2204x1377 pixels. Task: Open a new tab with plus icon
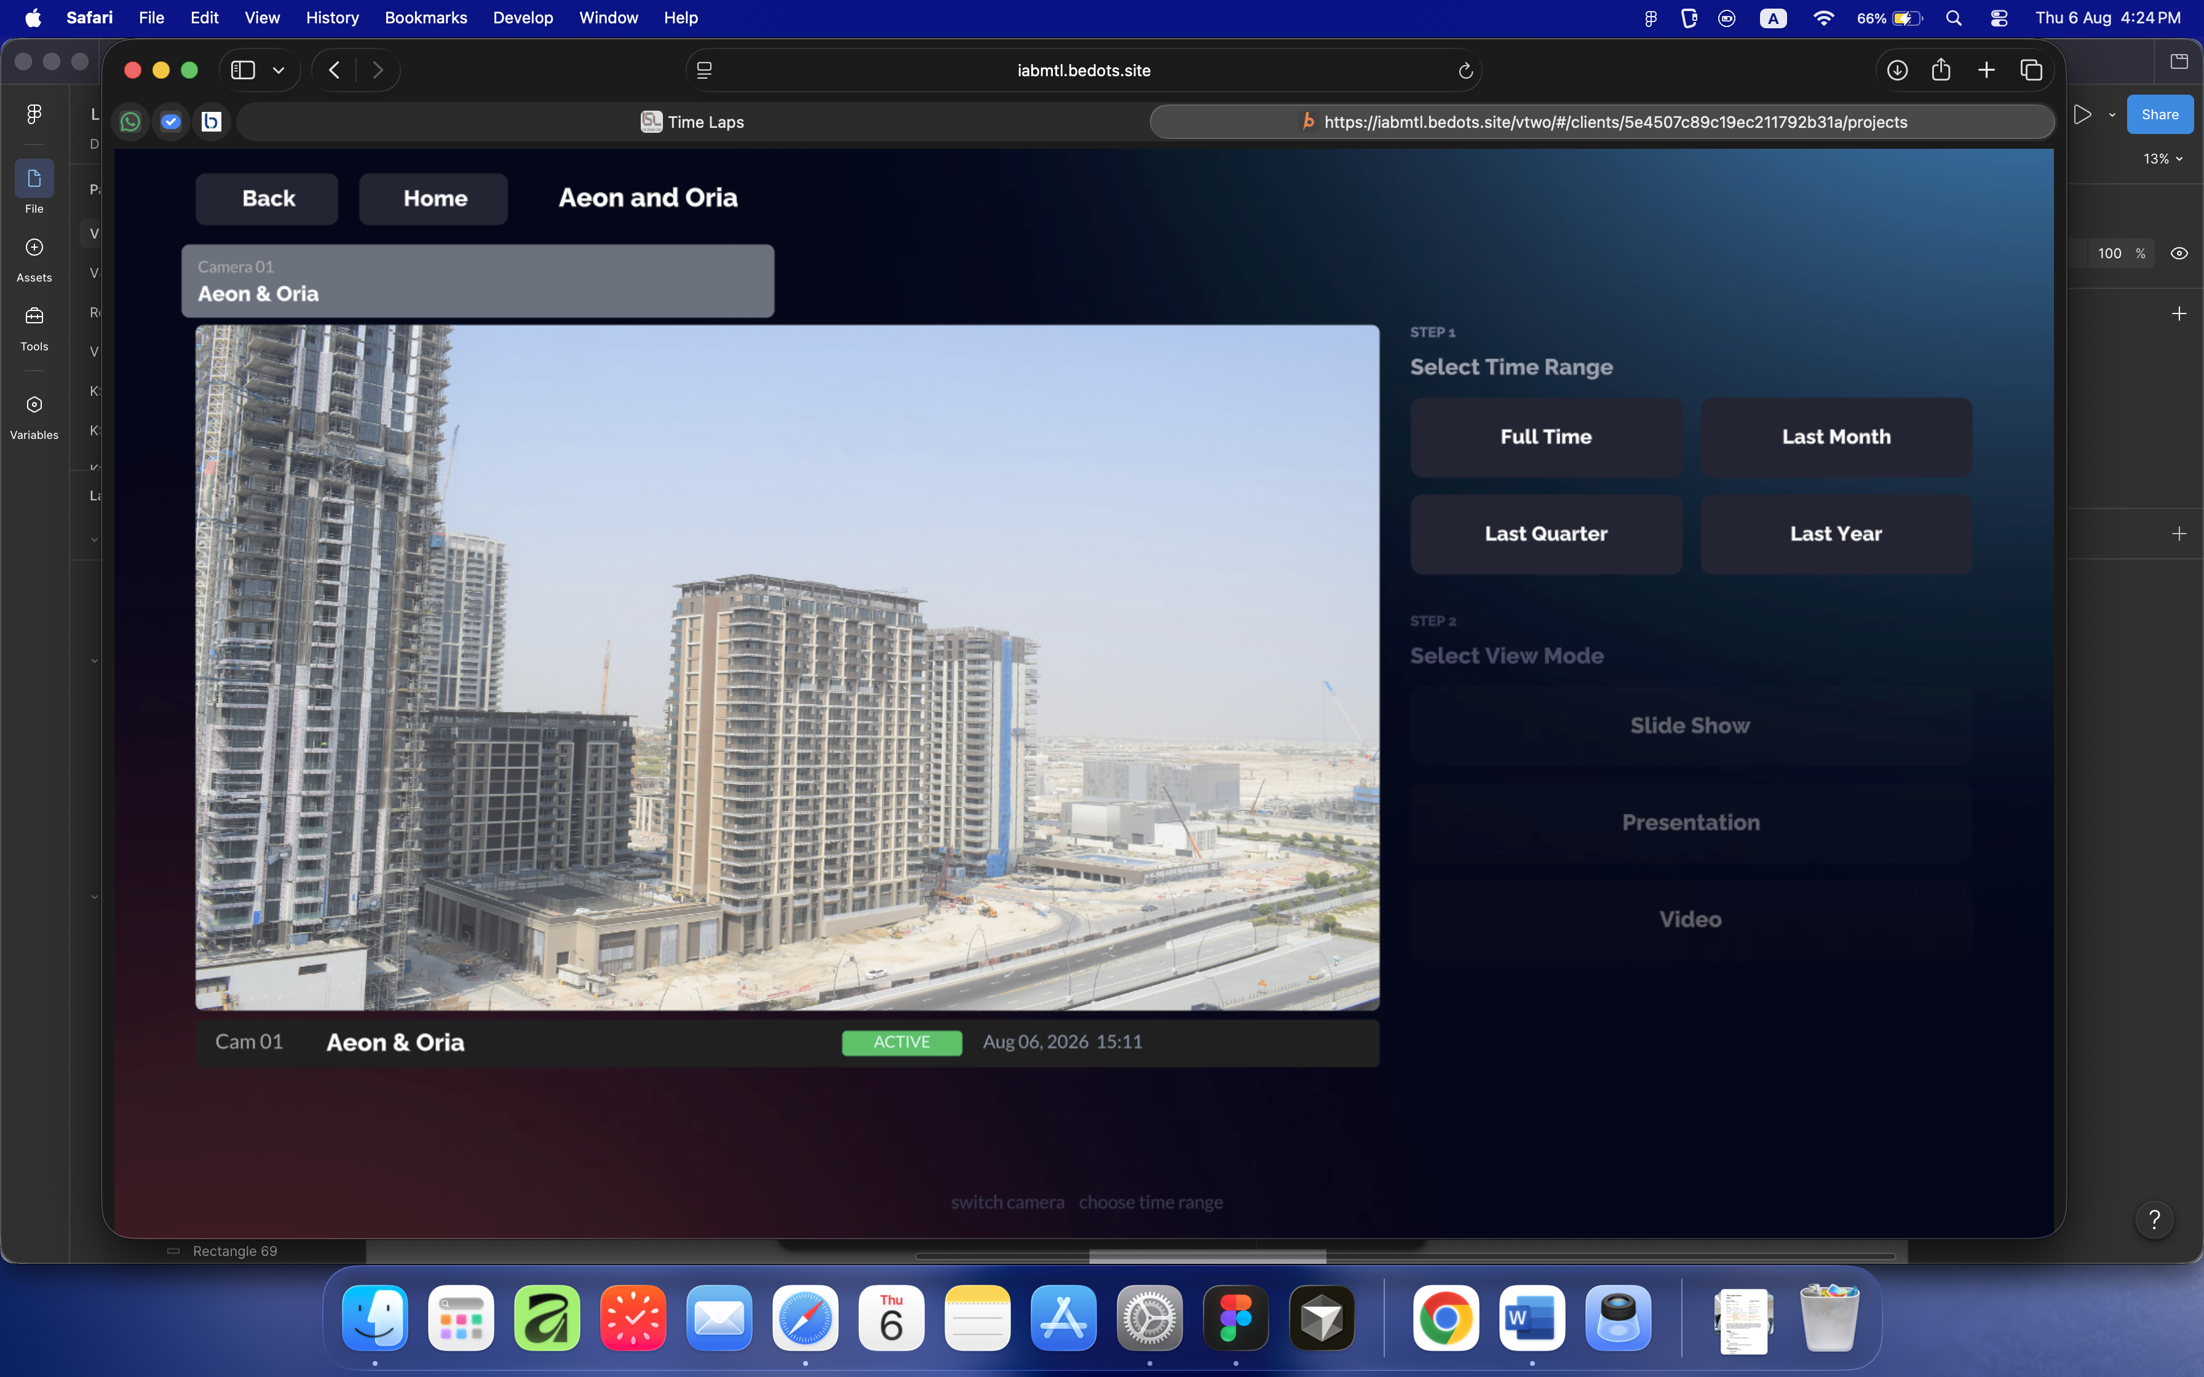coord(1986,70)
